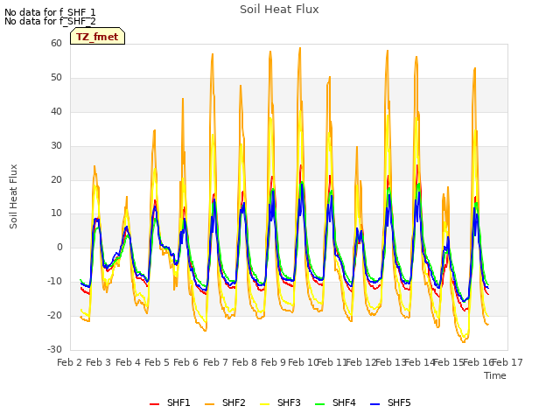Click the 40 y-axis tick label
Viewport: 560px width, 420px height.
click(56, 111)
